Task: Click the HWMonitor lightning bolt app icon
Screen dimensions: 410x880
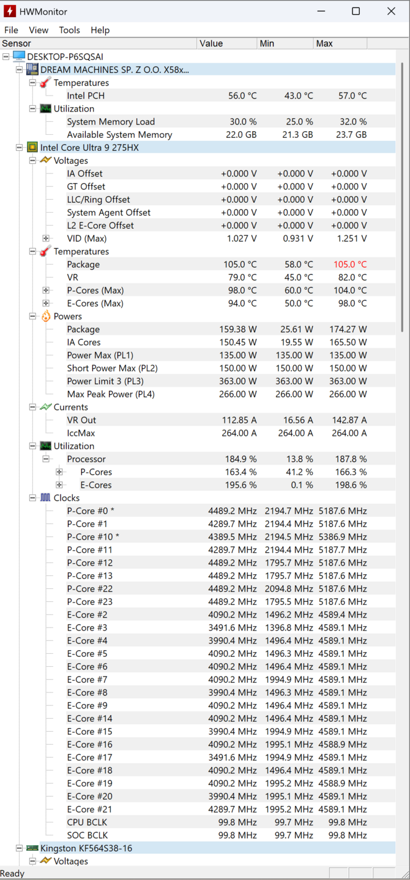Action: [10, 11]
